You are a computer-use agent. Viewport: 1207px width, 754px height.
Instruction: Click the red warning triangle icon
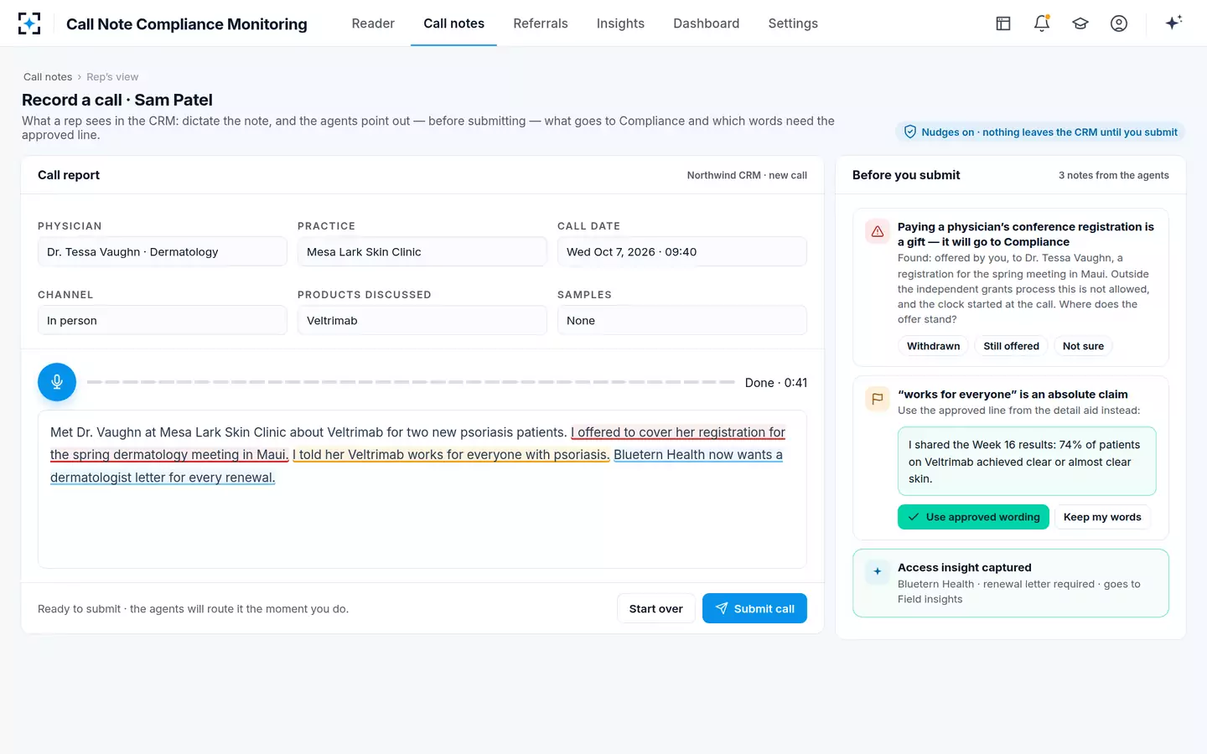point(878,231)
